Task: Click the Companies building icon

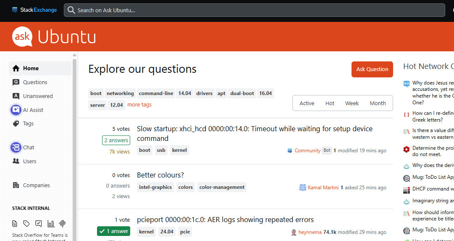Action: coord(16,185)
